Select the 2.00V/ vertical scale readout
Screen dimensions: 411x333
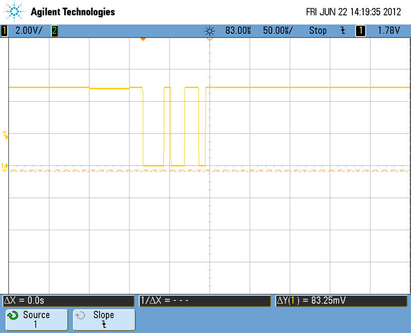tap(29, 30)
